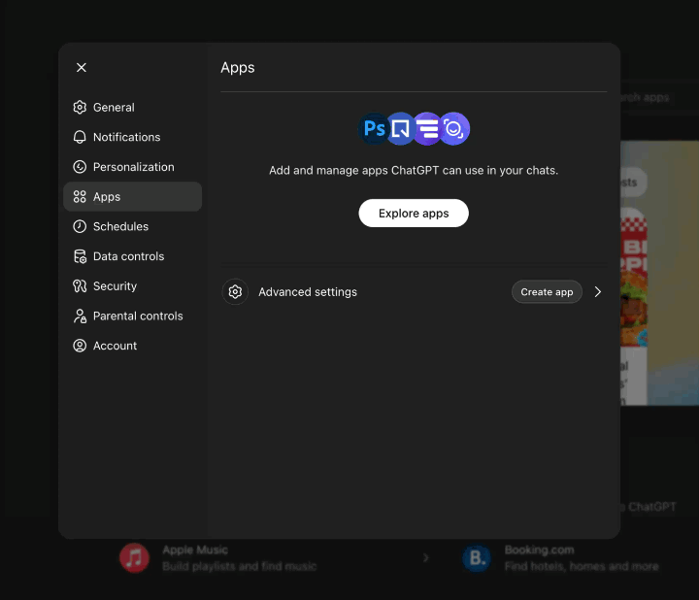The image size is (699, 600).
Task: Click the search apps field in the background page
Action: click(x=645, y=98)
